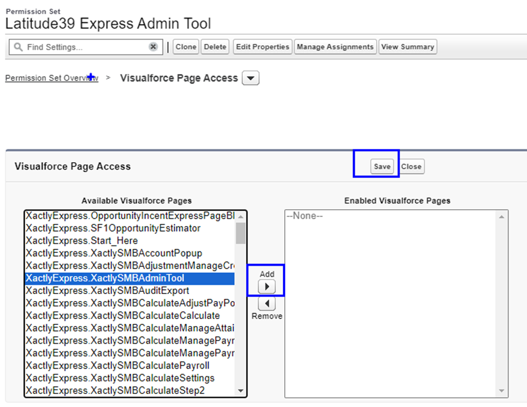This screenshot has height=407, width=527.
Task: Select XactlyExpress.XactlySMBCalculateCalculate
Action: coord(130,316)
